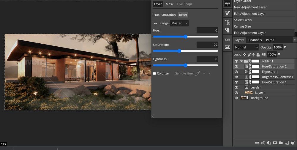Screen dimensions: 297x150
Task: Hide the Background layer
Action: 236,98
